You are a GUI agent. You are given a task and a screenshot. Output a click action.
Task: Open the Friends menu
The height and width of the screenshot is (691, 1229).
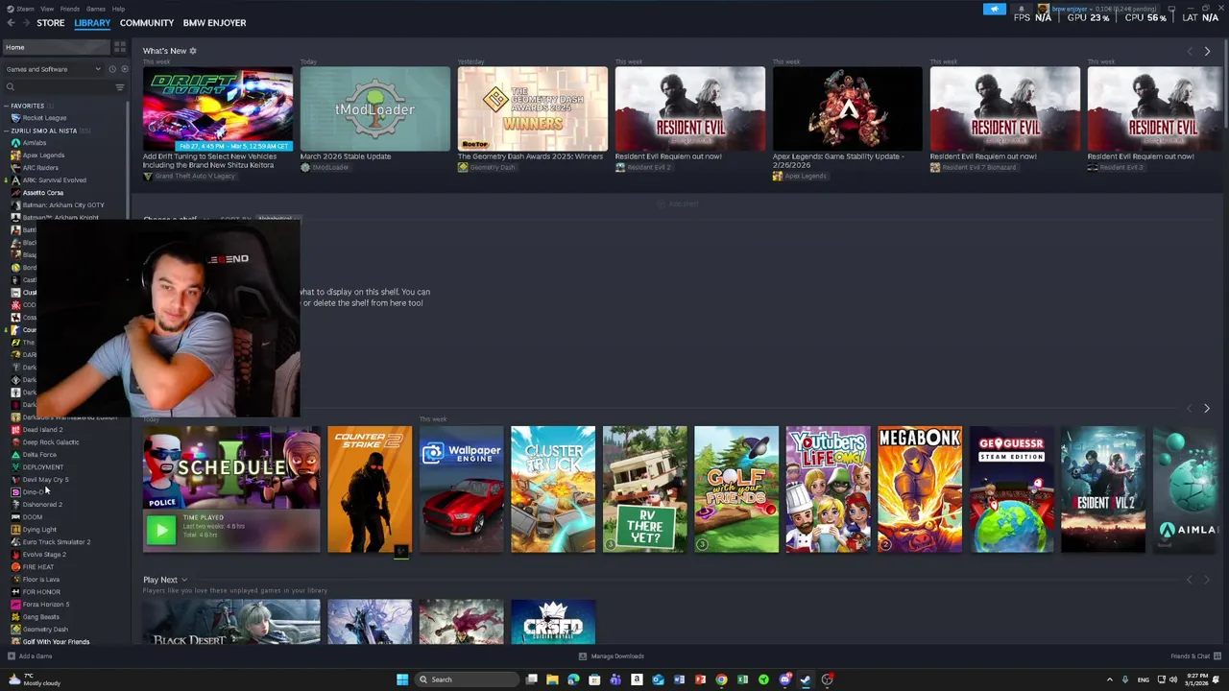point(70,9)
